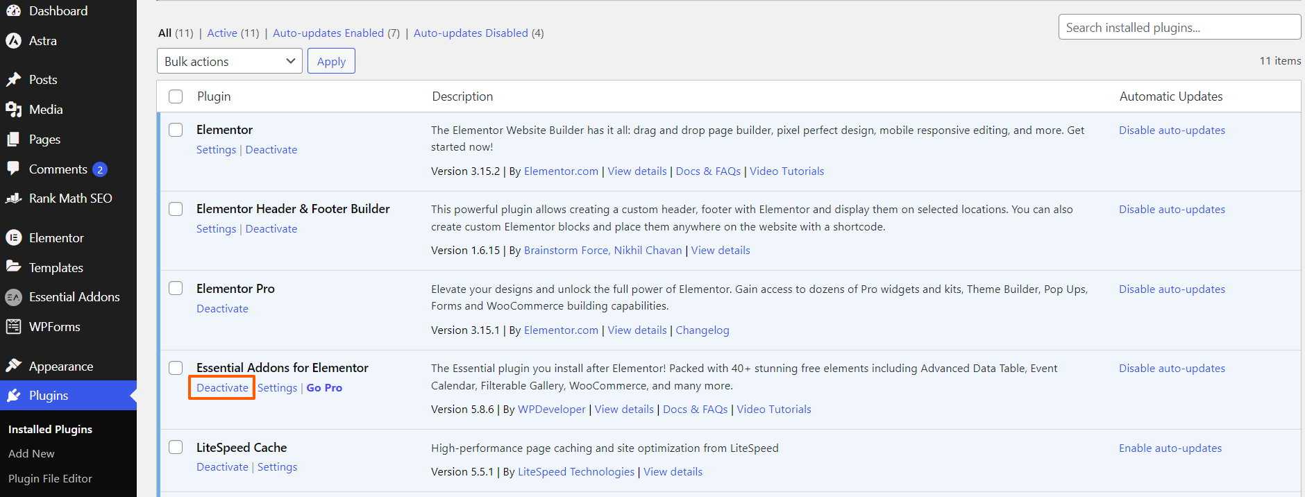Toggle the select-all plugins checkbox

[x=176, y=96]
